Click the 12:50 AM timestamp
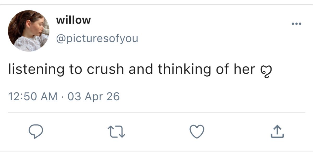 (33, 97)
